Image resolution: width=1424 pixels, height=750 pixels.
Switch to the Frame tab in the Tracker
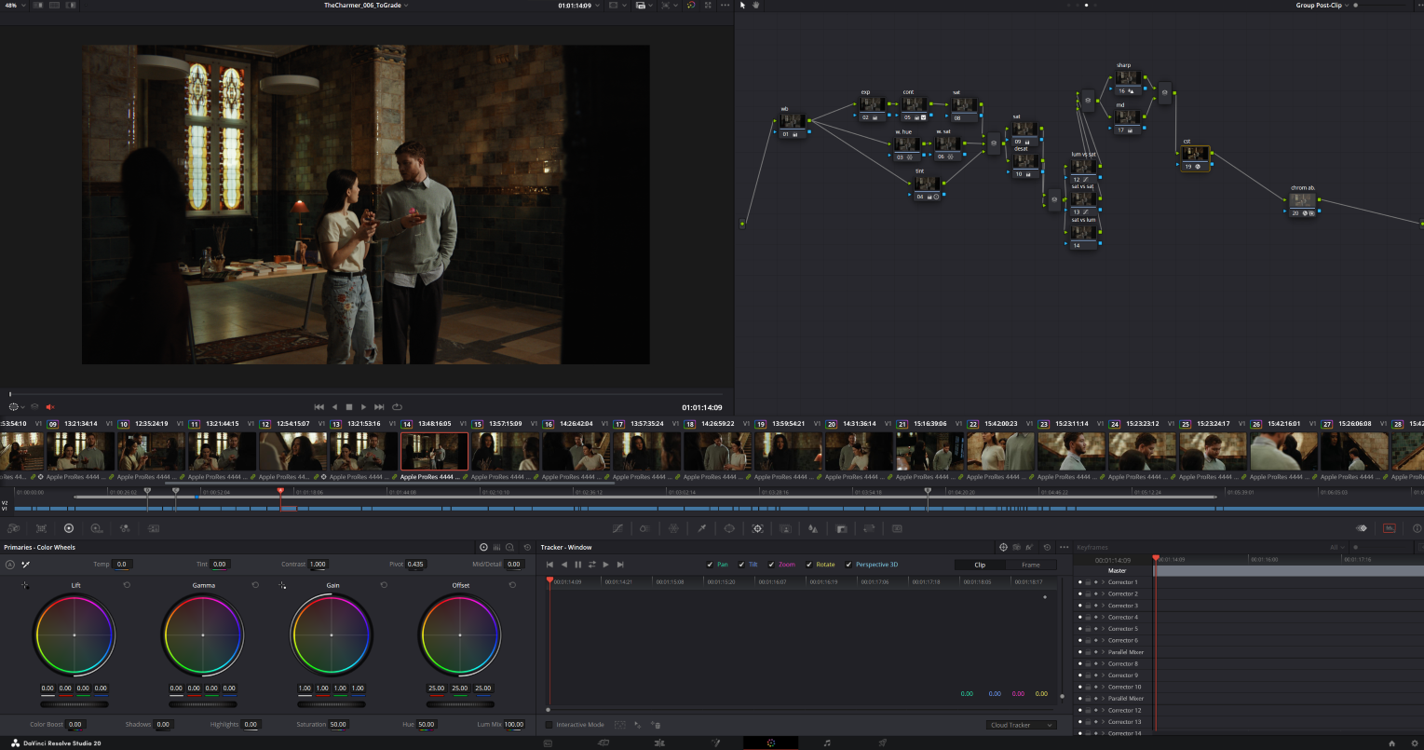pyautogui.click(x=1031, y=565)
